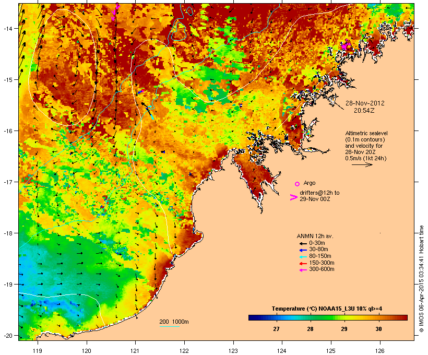Click the date label 28-Nov-2012

pyautogui.click(x=365, y=103)
